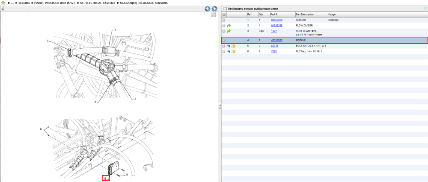Open part number 84562569 link

pos(276,20)
